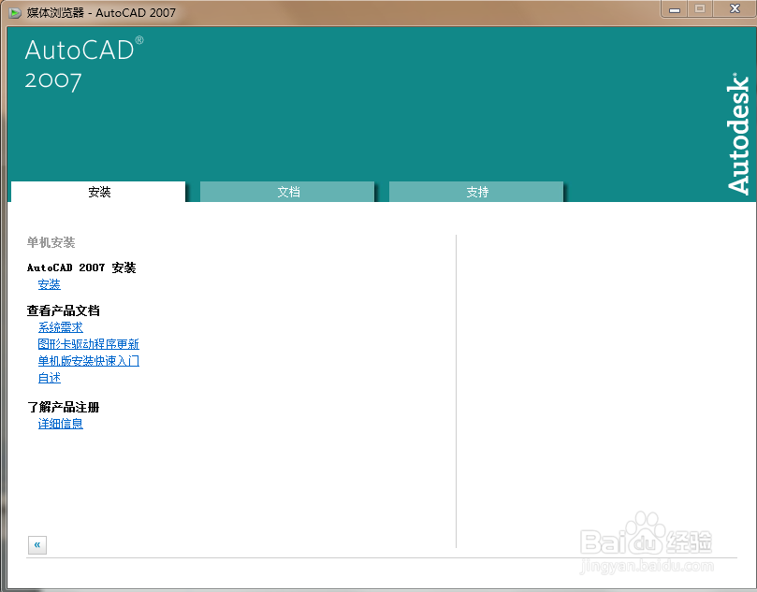Viewport: 757px width, 592px height.
Task: Click the 单机安装 heading text
Action: tap(51, 242)
